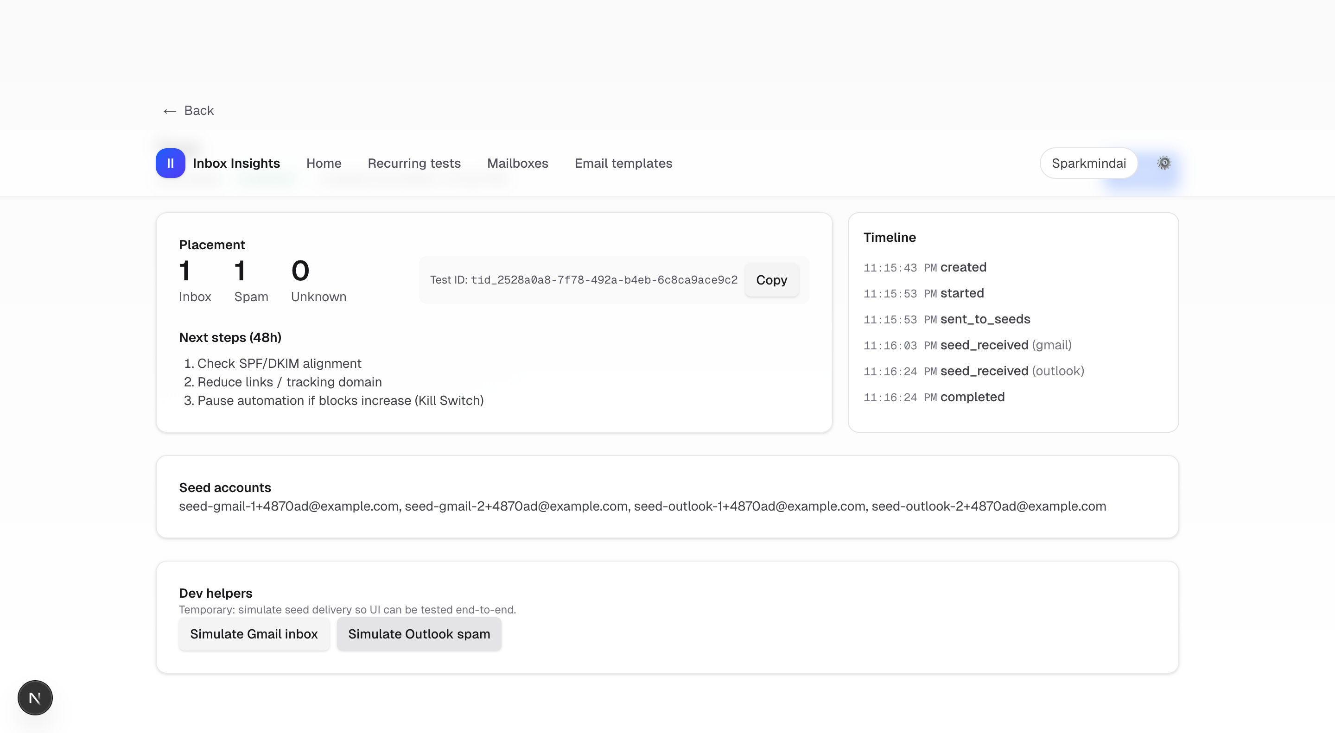Navigate to Home
The height and width of the screenshot is (733, 1335).
pyautogui.click(x=324, y=163)
